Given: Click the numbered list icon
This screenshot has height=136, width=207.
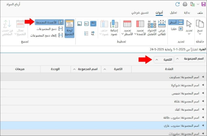Looking at the screenshot, I should (x=86, y=33).
